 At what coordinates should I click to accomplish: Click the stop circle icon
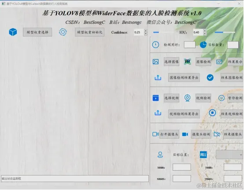(x=212, y=113)
